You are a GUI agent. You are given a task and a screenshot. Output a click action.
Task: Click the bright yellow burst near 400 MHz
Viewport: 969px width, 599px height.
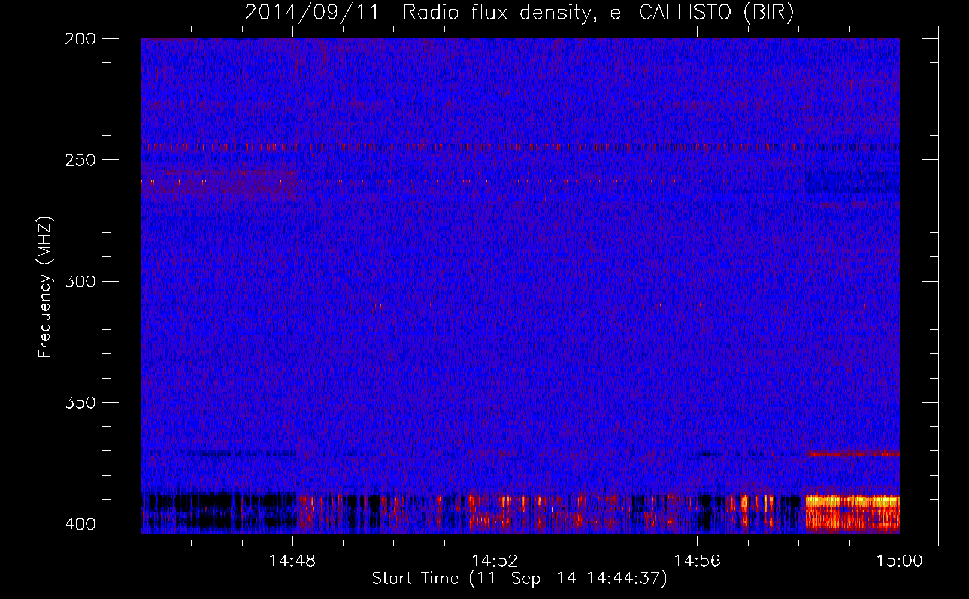(852, 513)
